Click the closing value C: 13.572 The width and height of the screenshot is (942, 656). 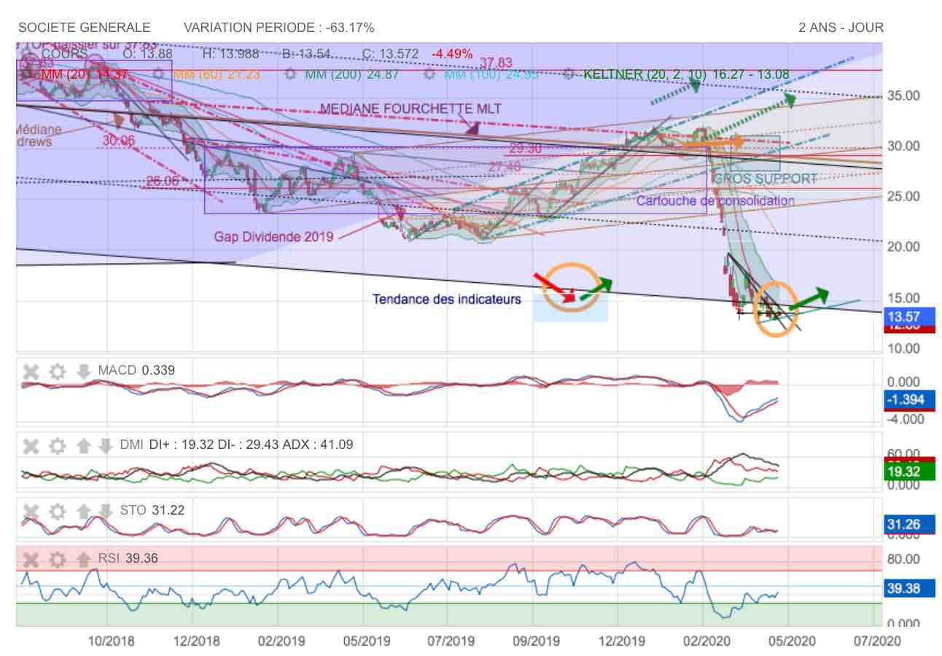click(391, 54)
